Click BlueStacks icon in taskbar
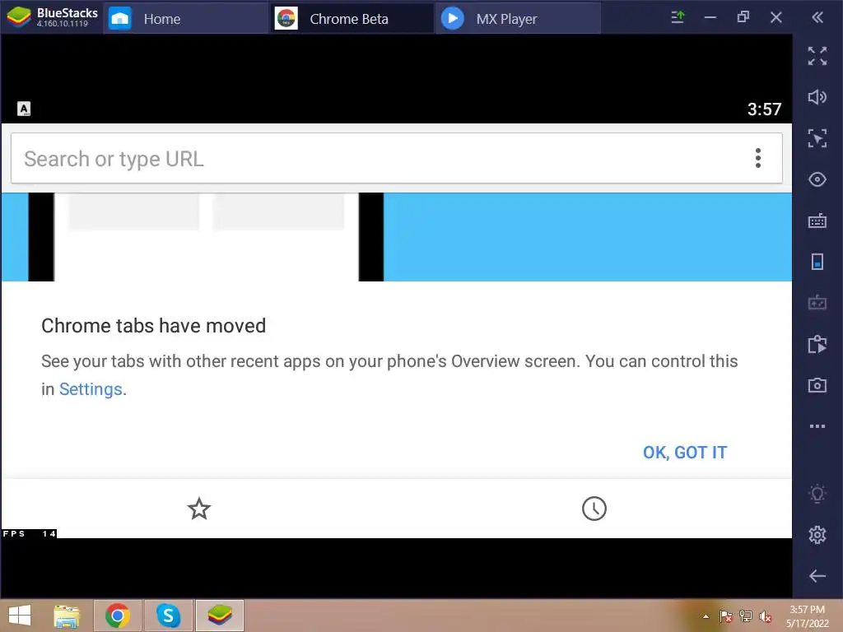Viewport: 843px width, 632px height. [x=219, y=616]
